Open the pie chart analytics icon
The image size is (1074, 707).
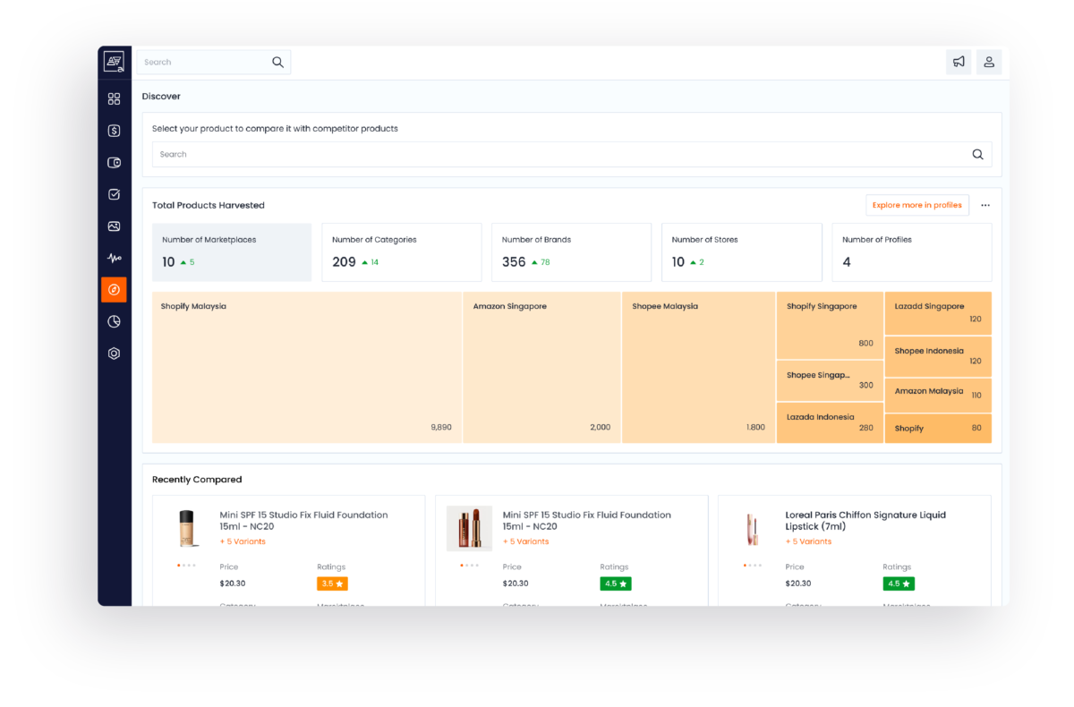114,321
